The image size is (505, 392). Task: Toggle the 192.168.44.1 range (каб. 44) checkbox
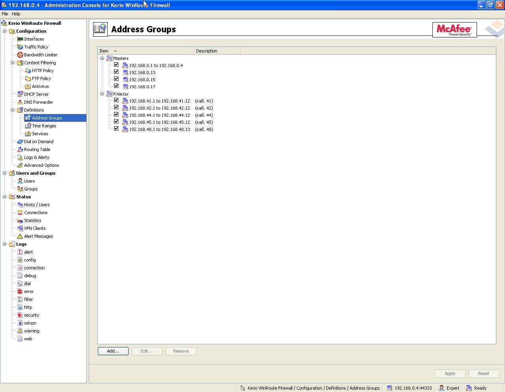(x=116, y=114)
